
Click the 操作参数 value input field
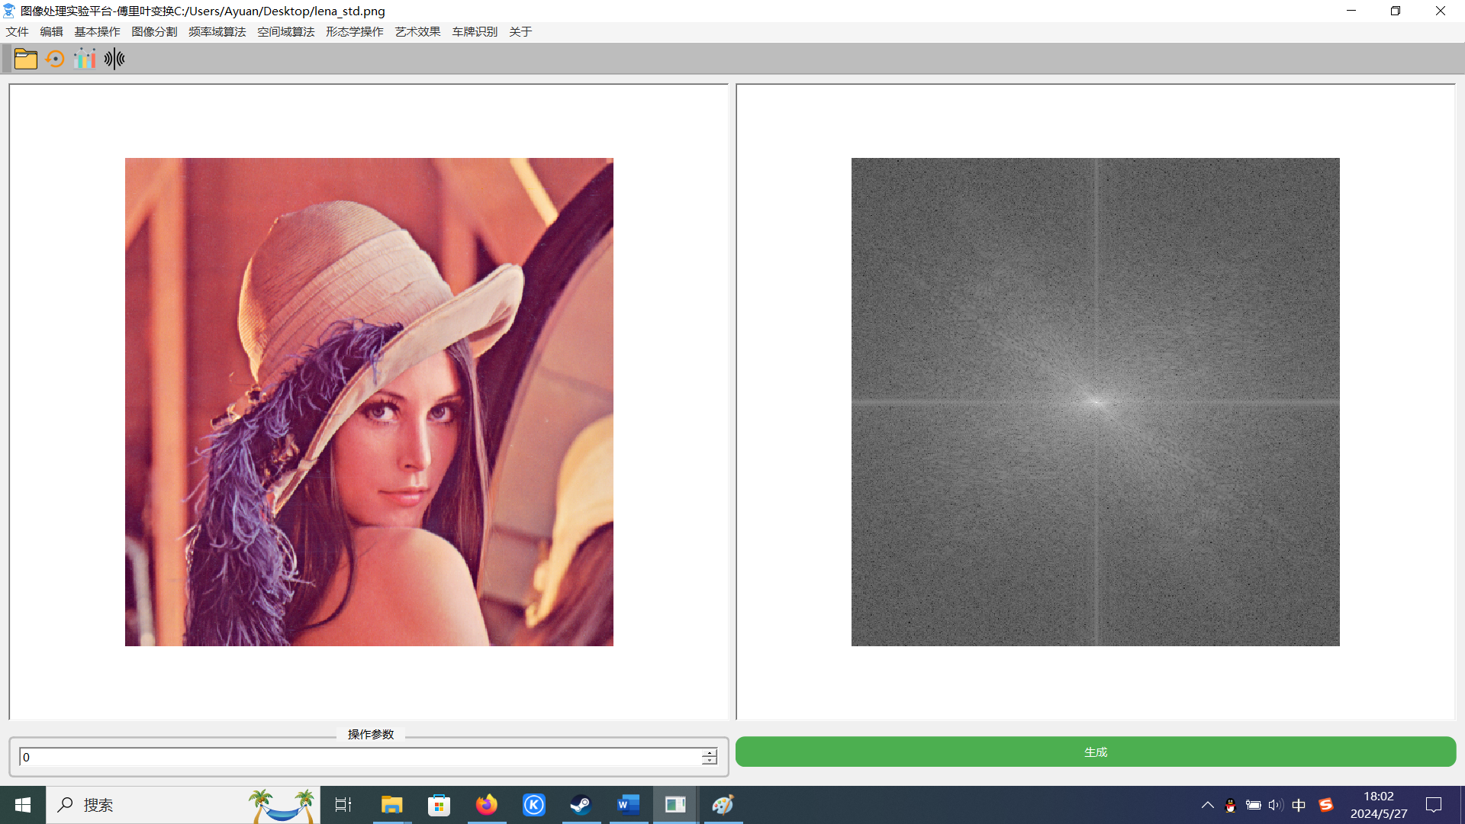(359, 757)
